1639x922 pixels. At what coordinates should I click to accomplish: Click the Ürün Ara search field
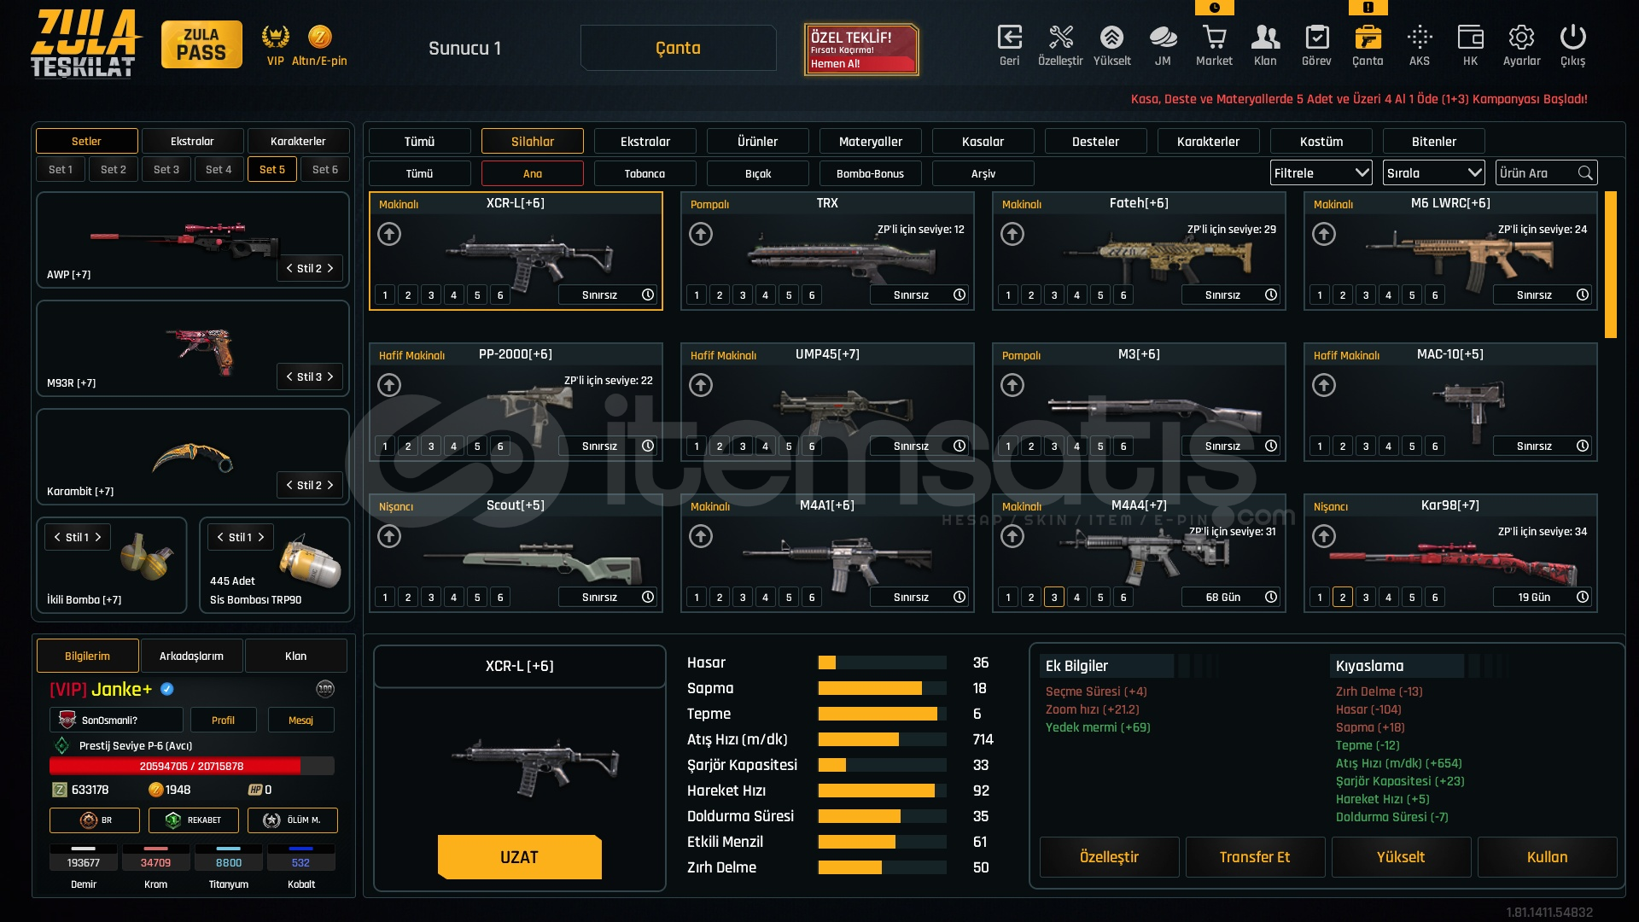1537,173
